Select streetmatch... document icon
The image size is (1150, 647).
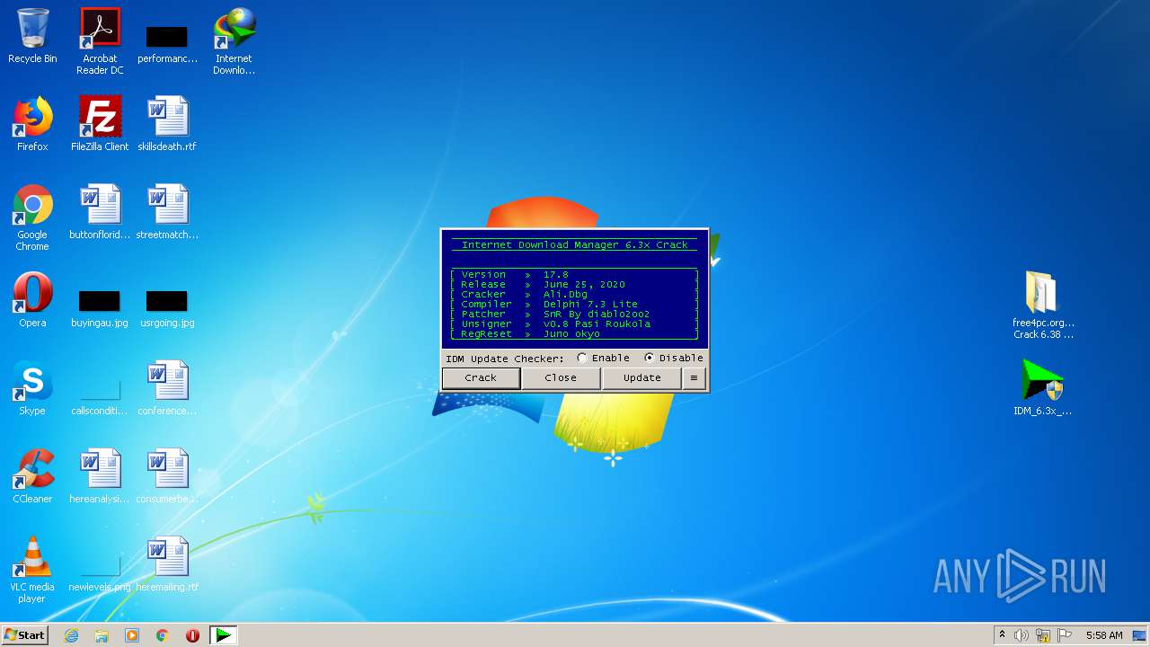[167, 213]
